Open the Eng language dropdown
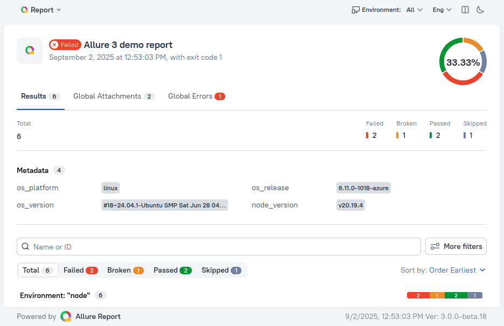This screenshot has height=326, width=504. [442, 10]
